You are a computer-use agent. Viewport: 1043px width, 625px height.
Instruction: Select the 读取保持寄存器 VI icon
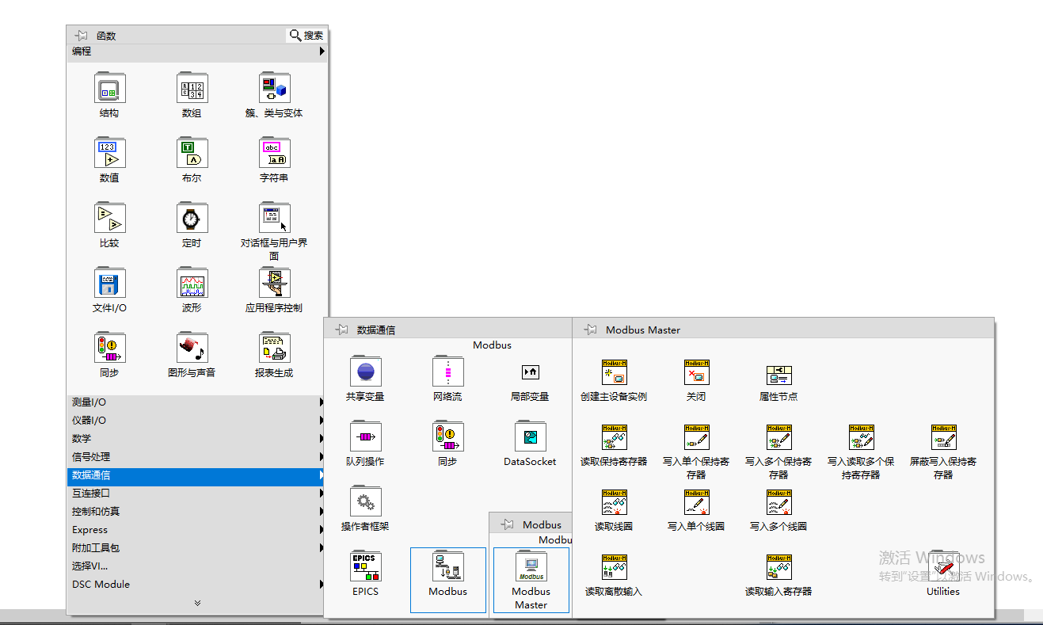click(x=614, y=437)
